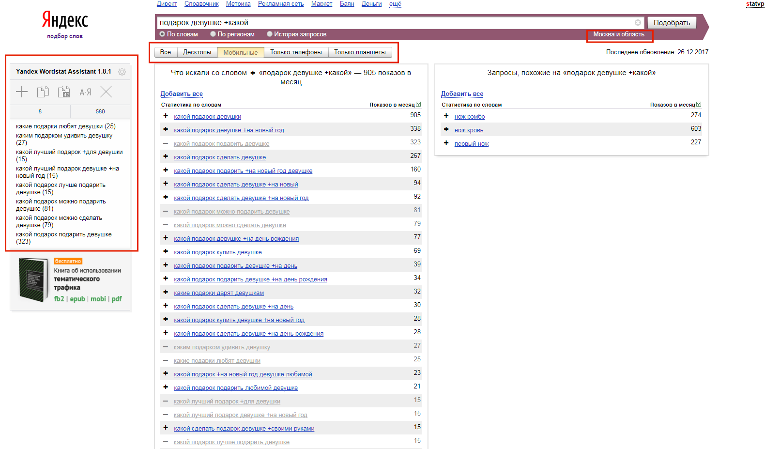This screenshot has height=449, width=780.
Task: Add 'какой подарок купить девушке' plus icon
Action: pyautogui.click(x=166, y=251)
